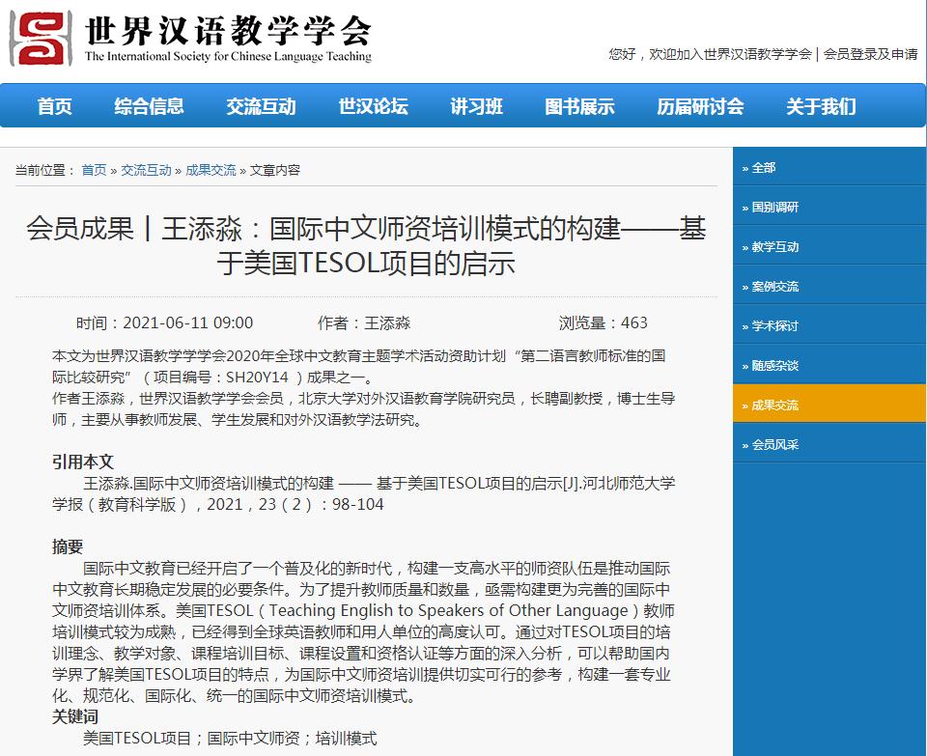Open the 综合信息 navigation menu
Viewport: 927px width, 756px height.
(149, 106)
